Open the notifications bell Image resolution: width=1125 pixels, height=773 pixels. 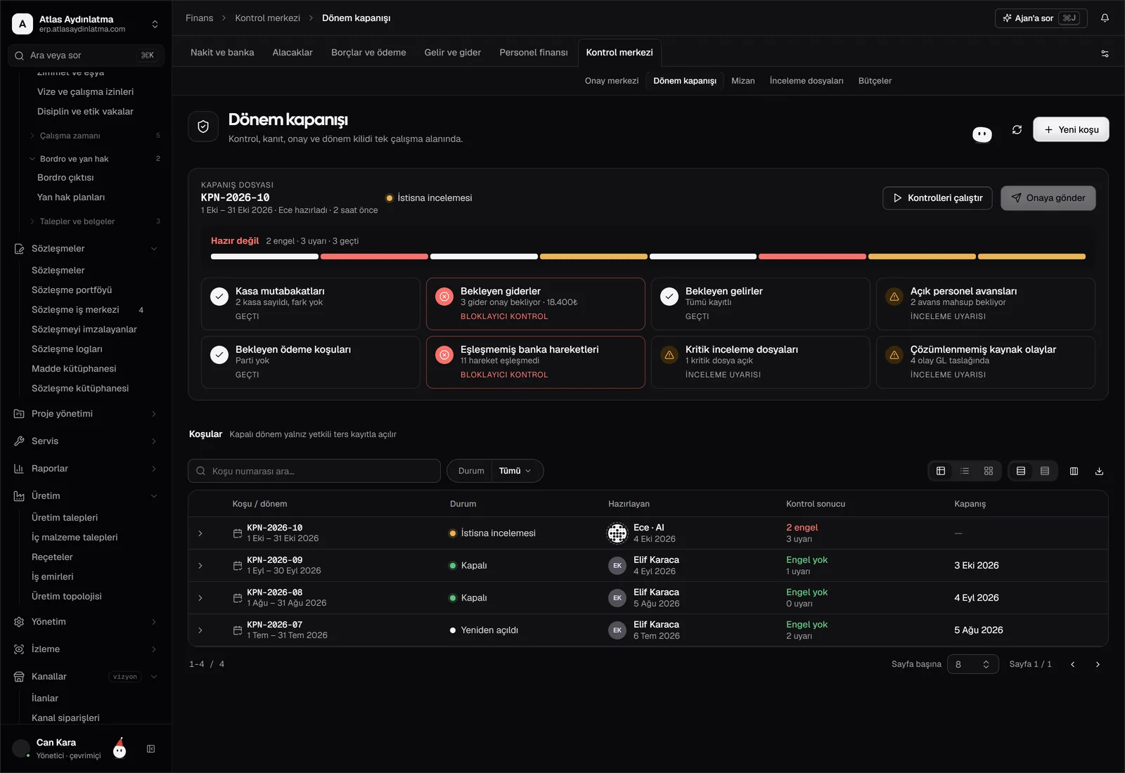pyautogui.click(x=1105, y=18)
